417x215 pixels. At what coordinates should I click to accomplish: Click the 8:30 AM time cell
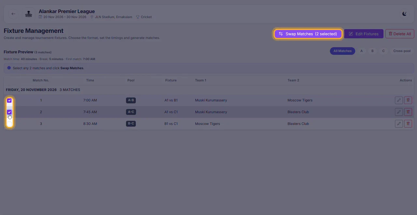90,124
